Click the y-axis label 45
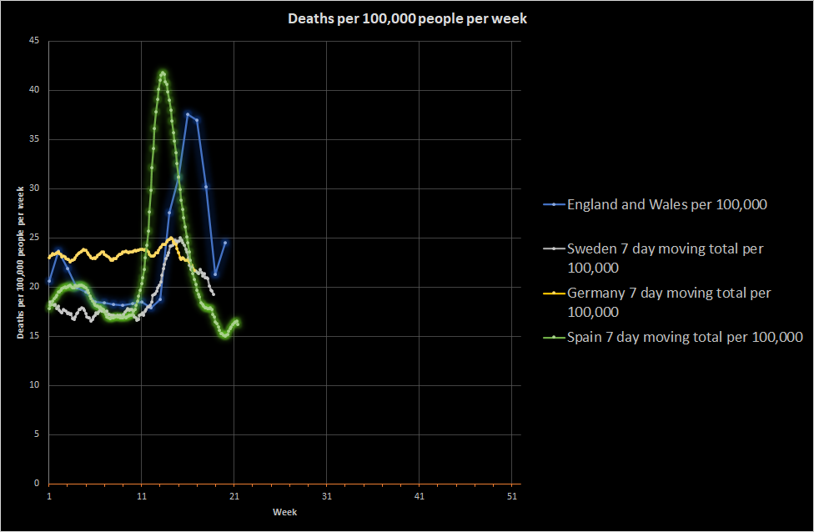 coord(34,41)
